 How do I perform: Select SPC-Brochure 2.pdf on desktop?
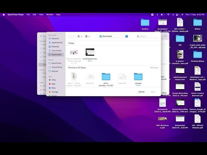[162, 122]
